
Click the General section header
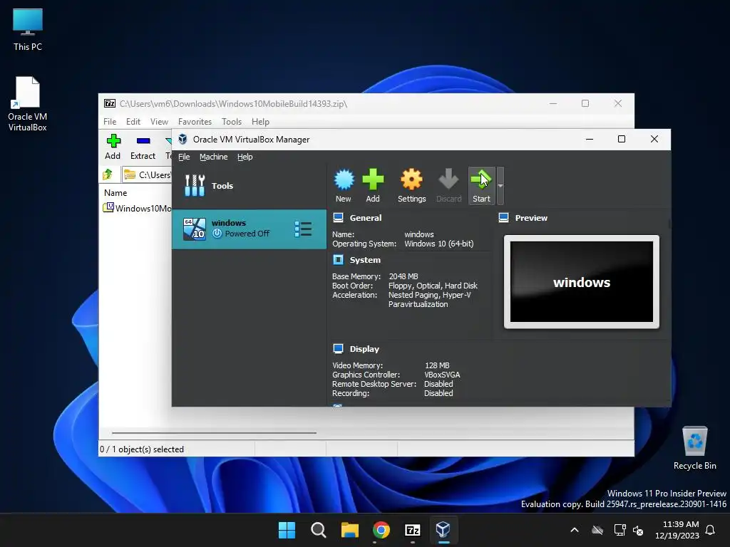pyautogui.click(x=366, y=218)
